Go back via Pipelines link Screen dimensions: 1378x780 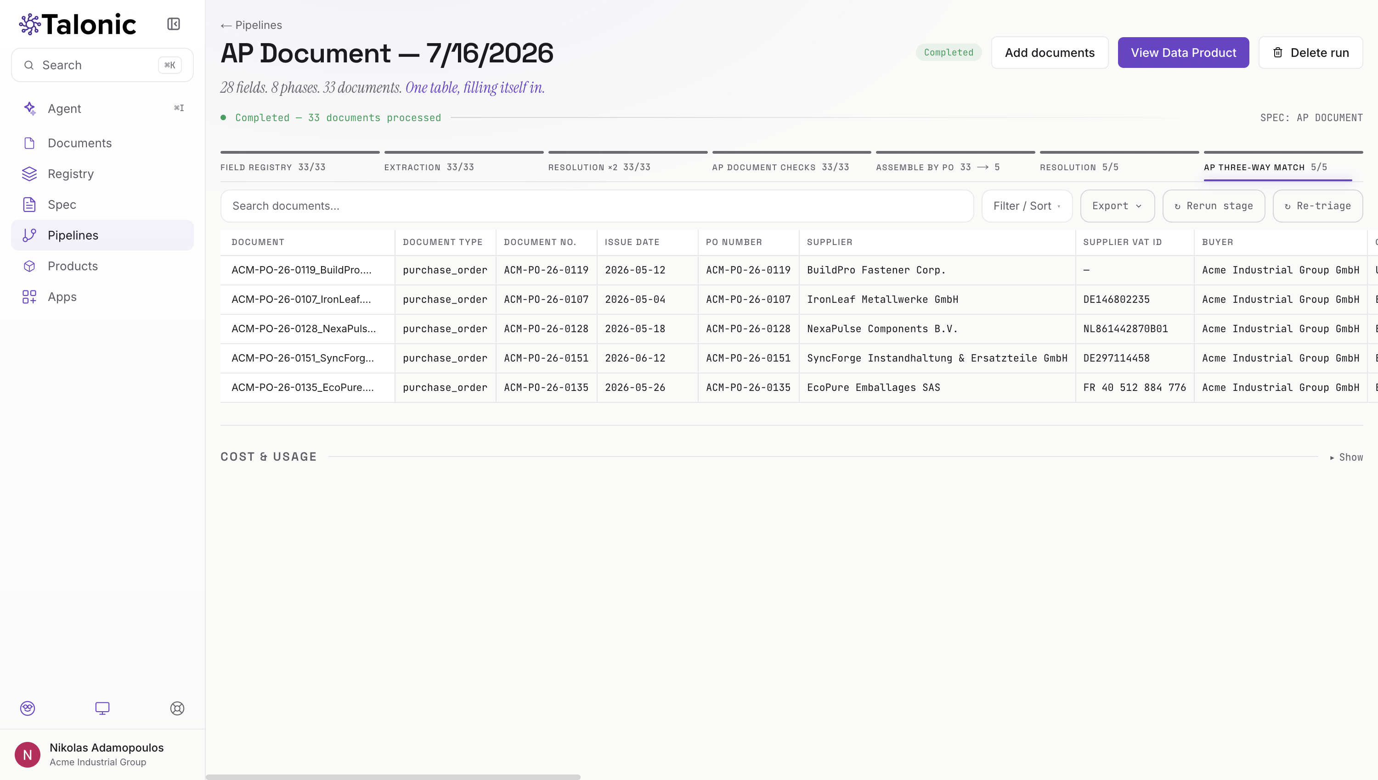click(251, 25)
